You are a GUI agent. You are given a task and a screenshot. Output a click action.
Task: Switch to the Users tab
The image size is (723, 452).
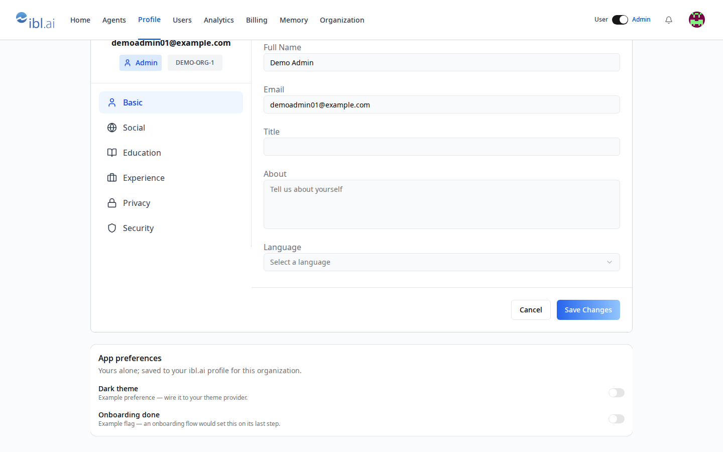pos(182,20)
